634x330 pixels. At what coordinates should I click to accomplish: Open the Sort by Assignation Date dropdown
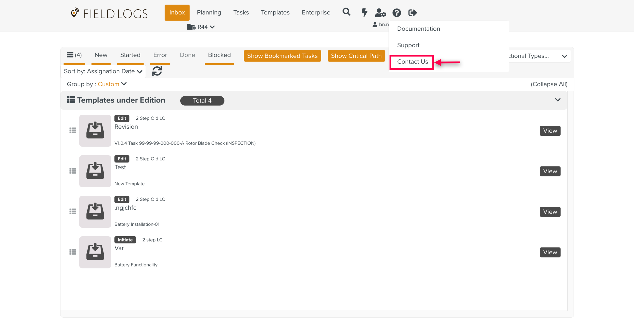[x=103, y=71]
